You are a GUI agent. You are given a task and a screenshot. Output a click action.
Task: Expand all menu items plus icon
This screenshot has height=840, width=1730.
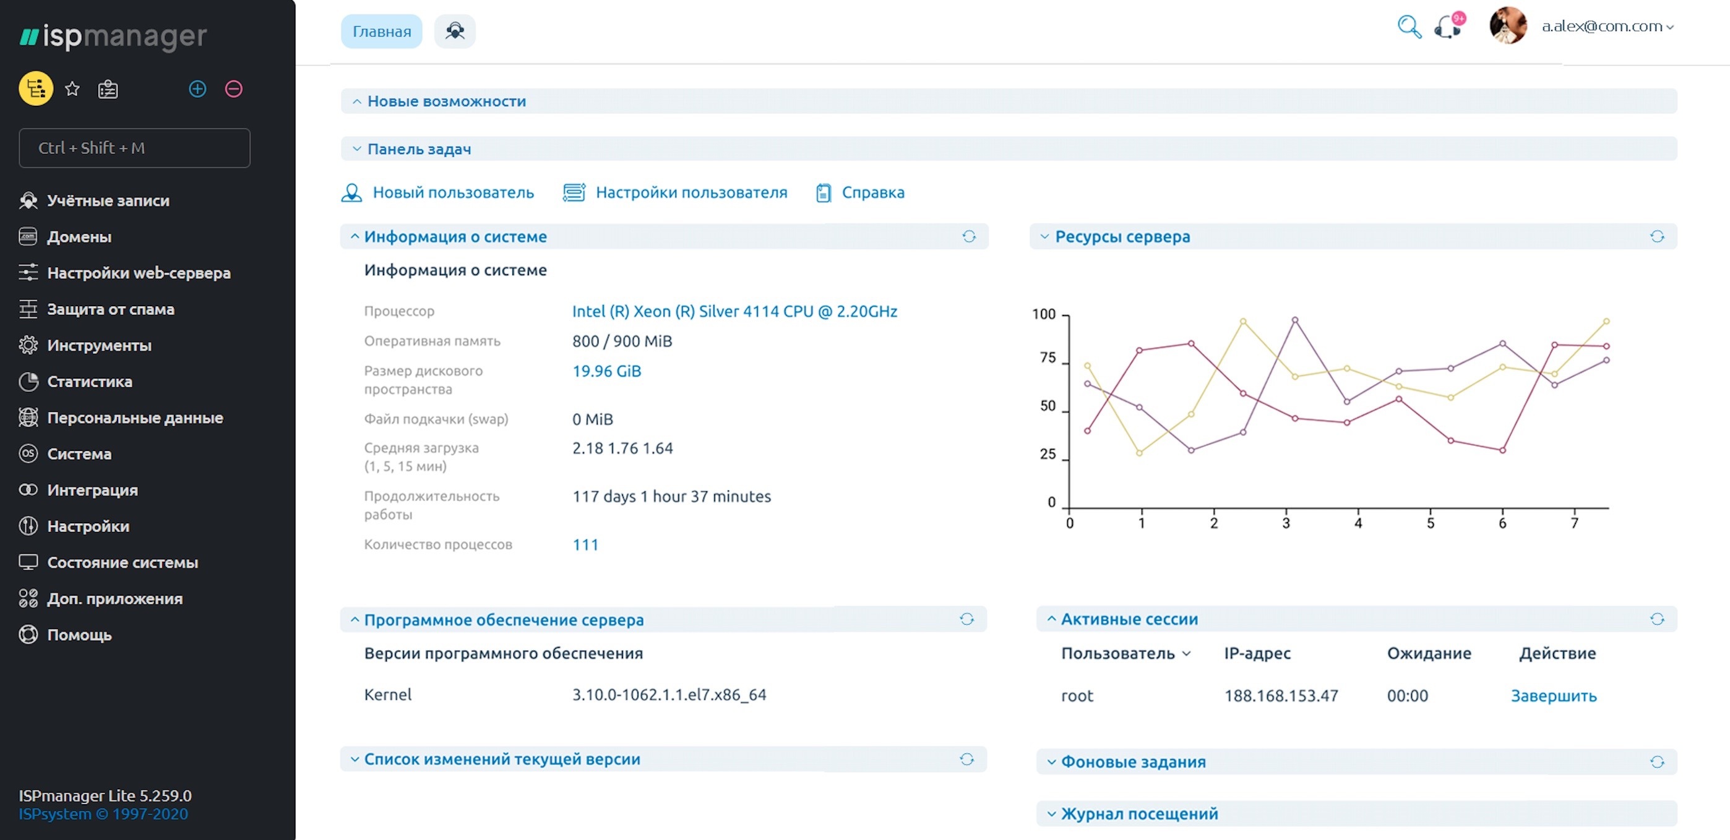(197, 88)
